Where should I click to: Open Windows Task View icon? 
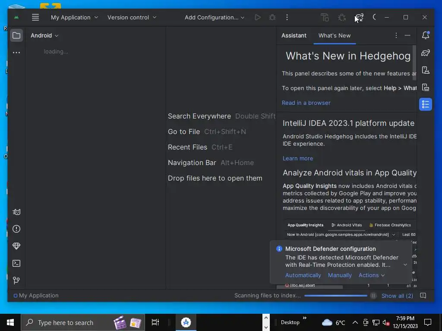click(155, 322)
